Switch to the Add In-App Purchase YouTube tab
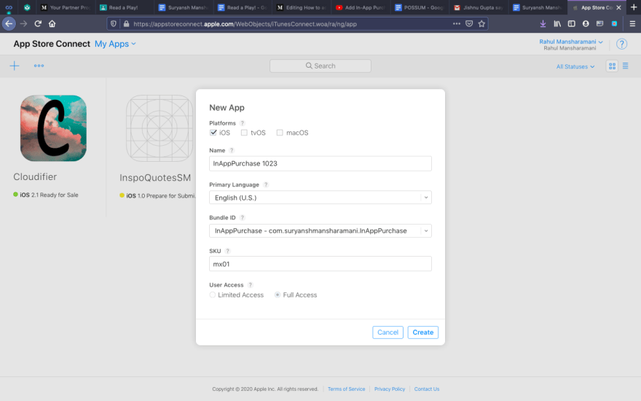 361,7
